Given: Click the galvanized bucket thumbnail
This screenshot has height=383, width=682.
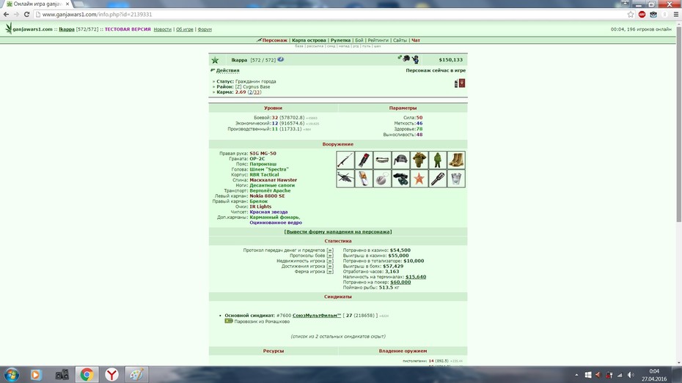Looking at the screenshot, I should [456, 179].
